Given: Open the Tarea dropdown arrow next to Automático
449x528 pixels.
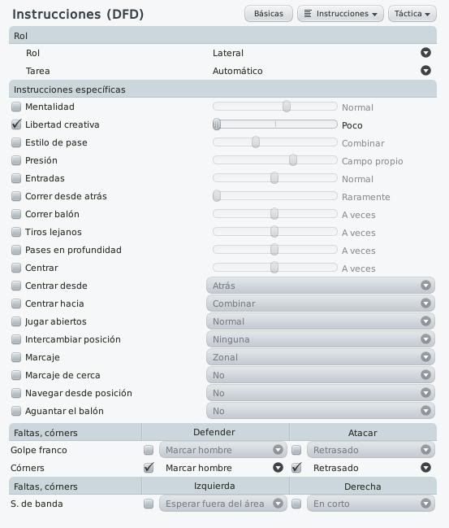Looking at the screenshot, I should point(425,71).
